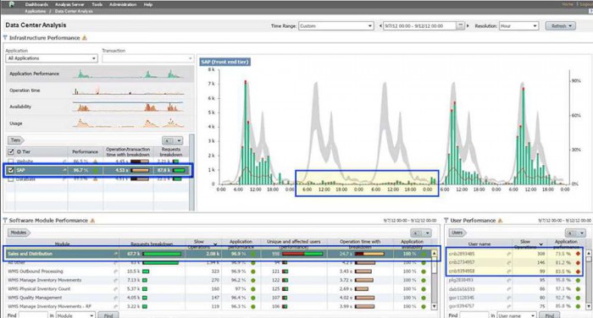
Task: Open the Dashboards menu
Action: point(36,4)
